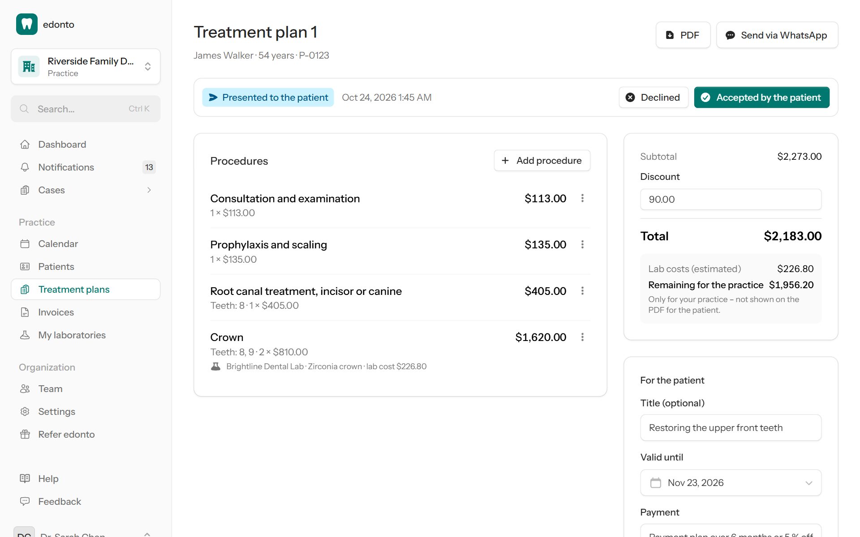Open Refer edonto in sidebar
This screenshot has width=860, height=537.
[x=86, y=434]
